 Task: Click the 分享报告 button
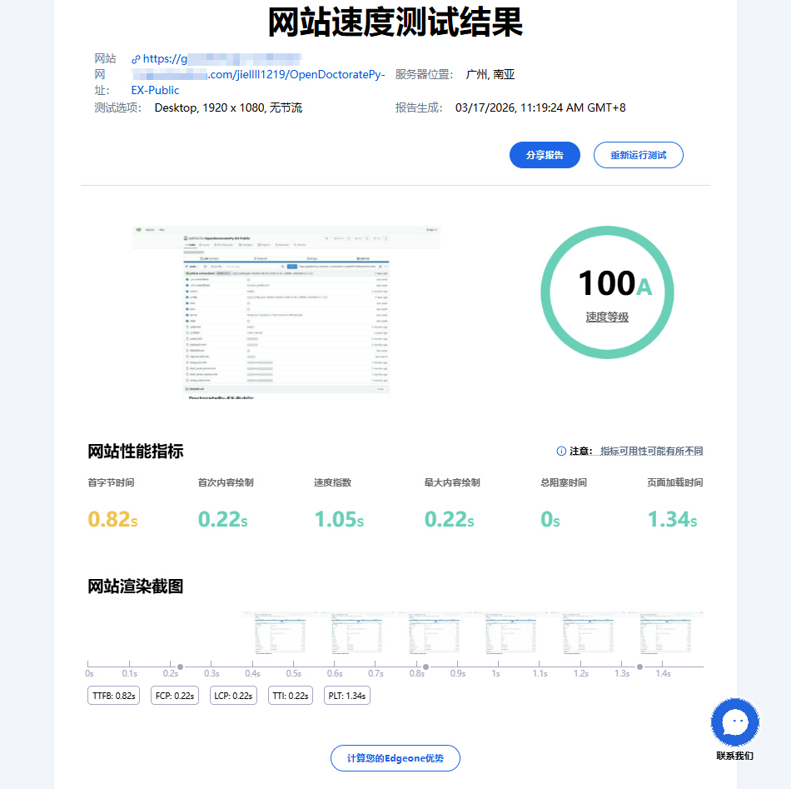click(x=545, y=155)
